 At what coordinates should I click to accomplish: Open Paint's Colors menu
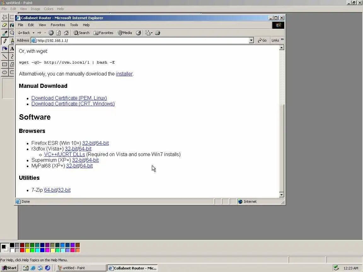[x=49, y=9]
